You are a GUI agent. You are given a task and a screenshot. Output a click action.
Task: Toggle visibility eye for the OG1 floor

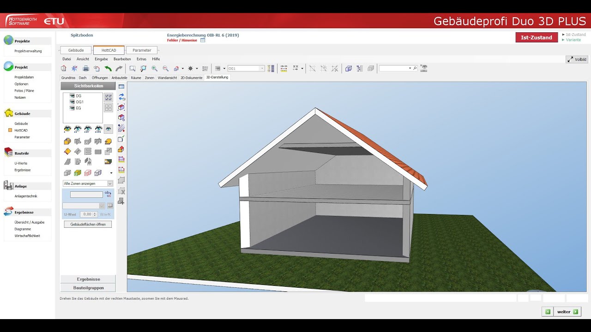point(72,102)
